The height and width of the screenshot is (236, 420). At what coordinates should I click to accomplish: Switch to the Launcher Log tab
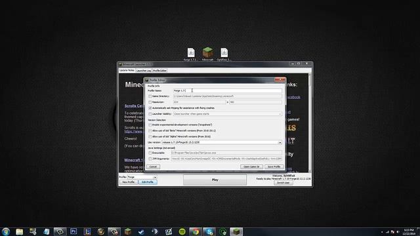(x=144, y=71)
